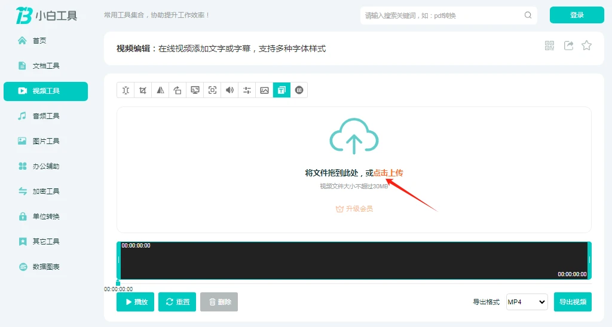Select the add image watermark tool
This screenshot has width=612, height=327.
point(265,90)
